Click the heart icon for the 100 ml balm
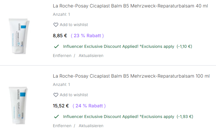This screenshot has width=216, height=132. click(x=56, y=95)
